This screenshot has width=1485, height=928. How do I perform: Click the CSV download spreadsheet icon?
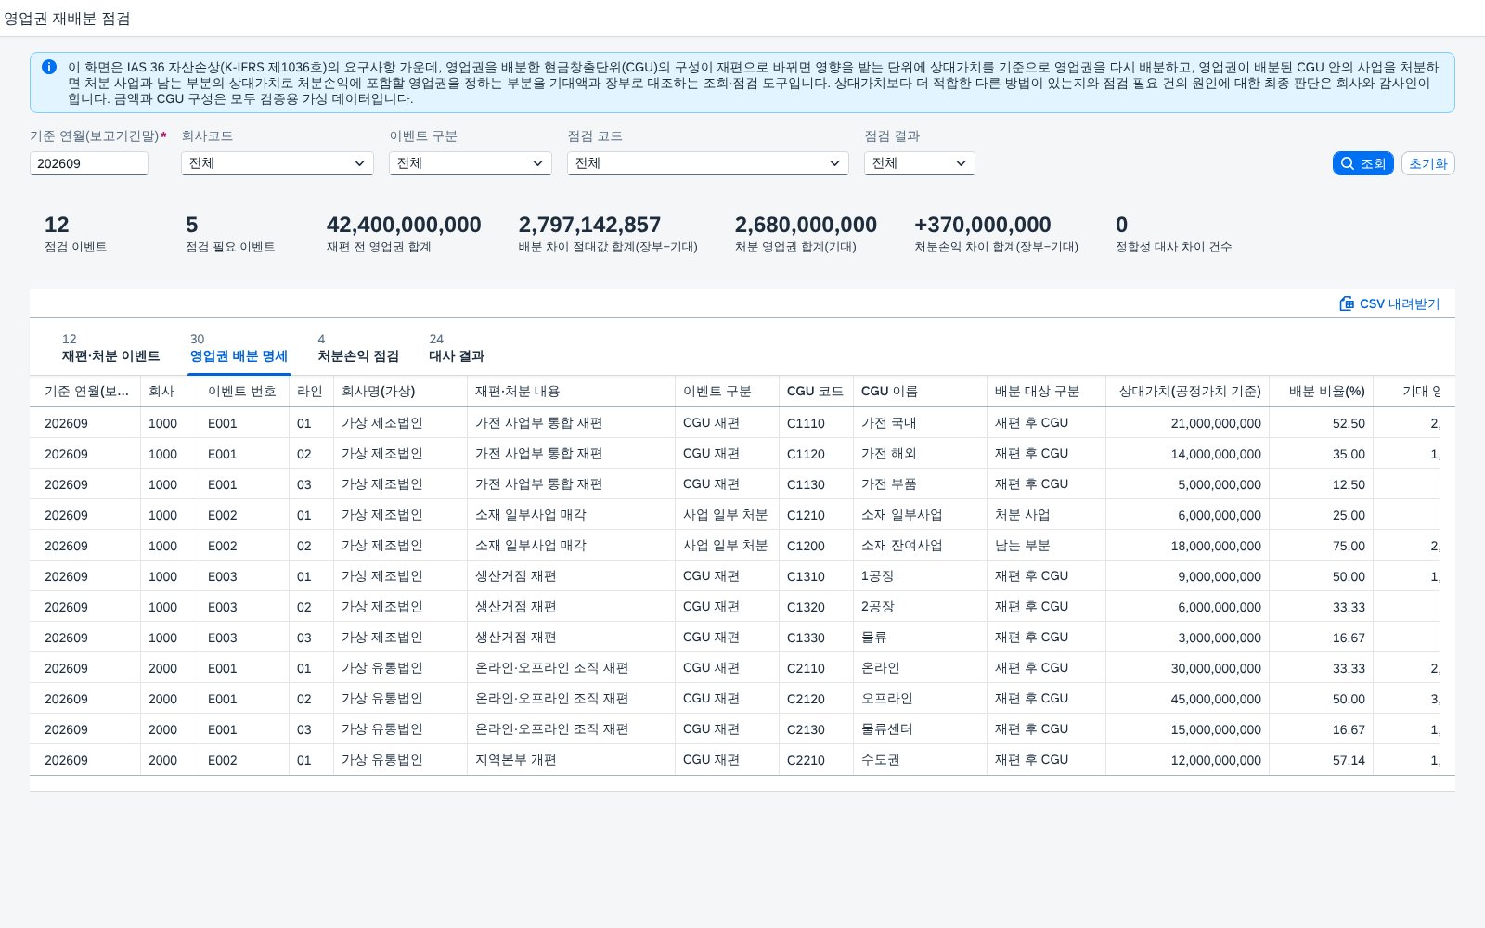pos(1347,303)
